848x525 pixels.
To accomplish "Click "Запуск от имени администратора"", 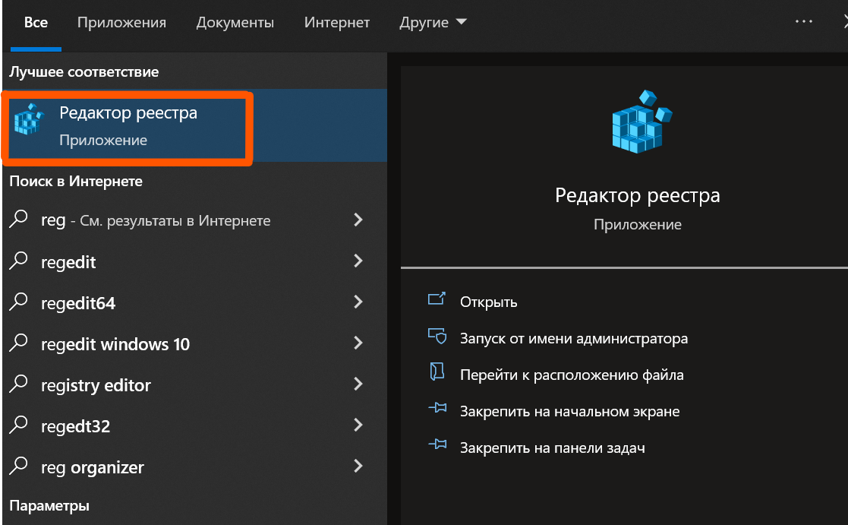I will point(574,338).
